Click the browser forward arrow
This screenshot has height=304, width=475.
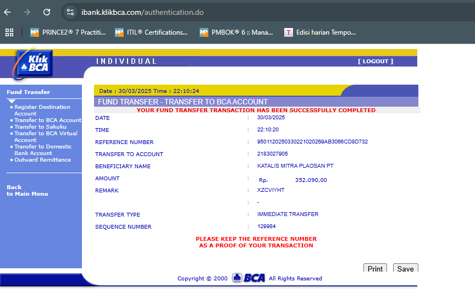coord(27,12)
